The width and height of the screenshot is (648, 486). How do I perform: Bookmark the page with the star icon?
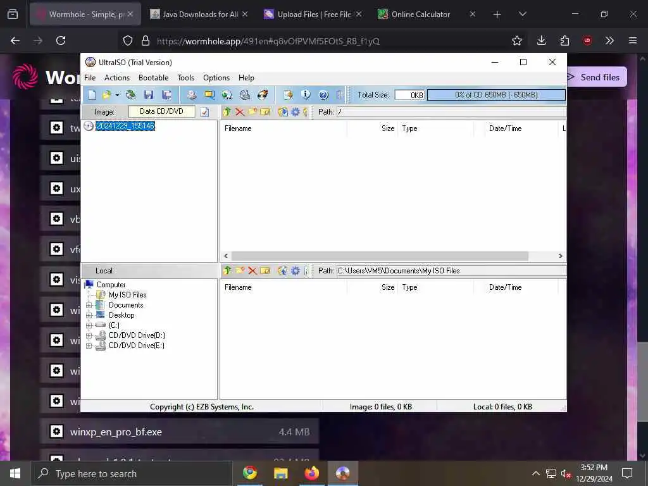516,40
